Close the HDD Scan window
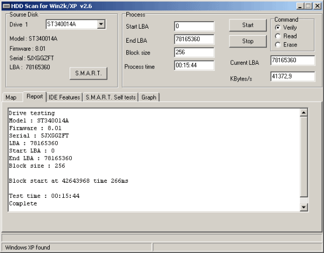Image resolution: width=324 pixels, height=253 pixels. [x=318, y=6]
